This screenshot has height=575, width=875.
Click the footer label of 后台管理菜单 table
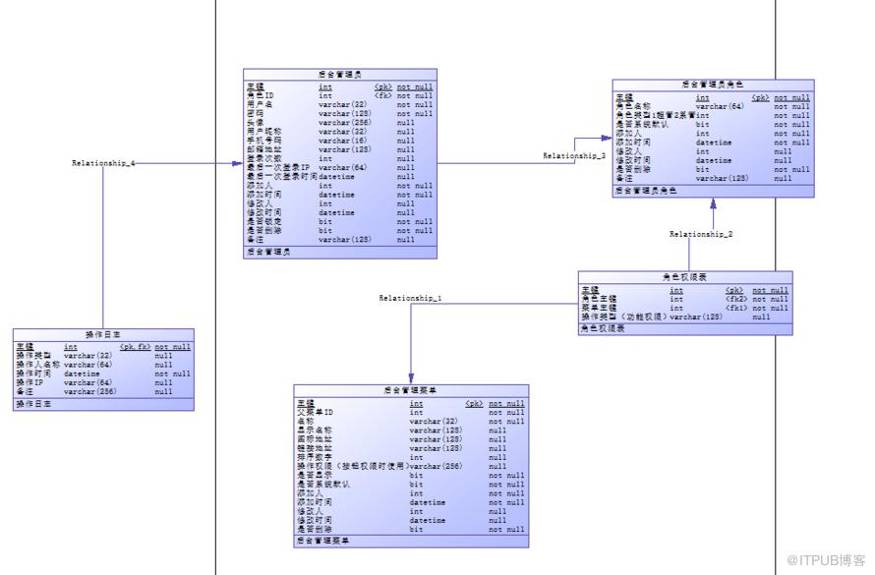tap(322, 541)
